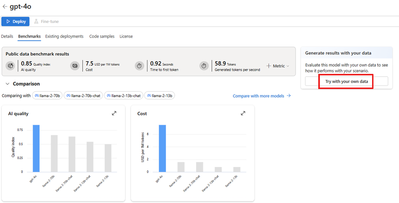Click the blue gpt-4o bar in Cost chart
The image size is (399, 203).
point(162,148)
